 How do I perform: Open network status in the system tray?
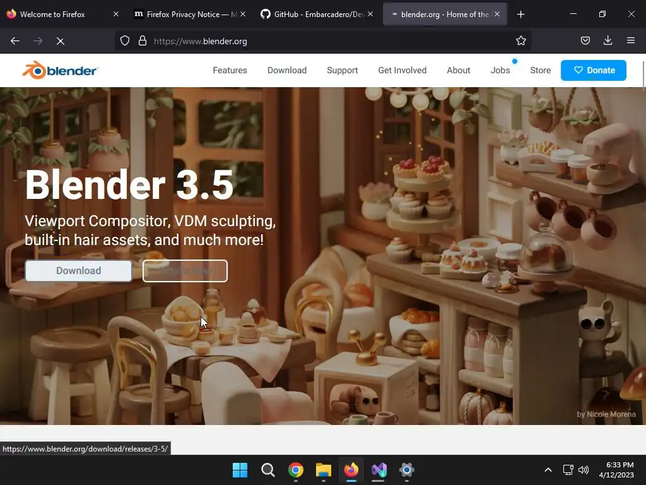(568, 470)
